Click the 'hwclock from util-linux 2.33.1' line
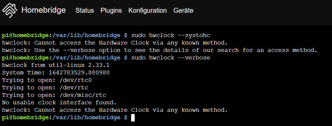The height and width of the screenshot is (126, 332). [x=56, y=65]
